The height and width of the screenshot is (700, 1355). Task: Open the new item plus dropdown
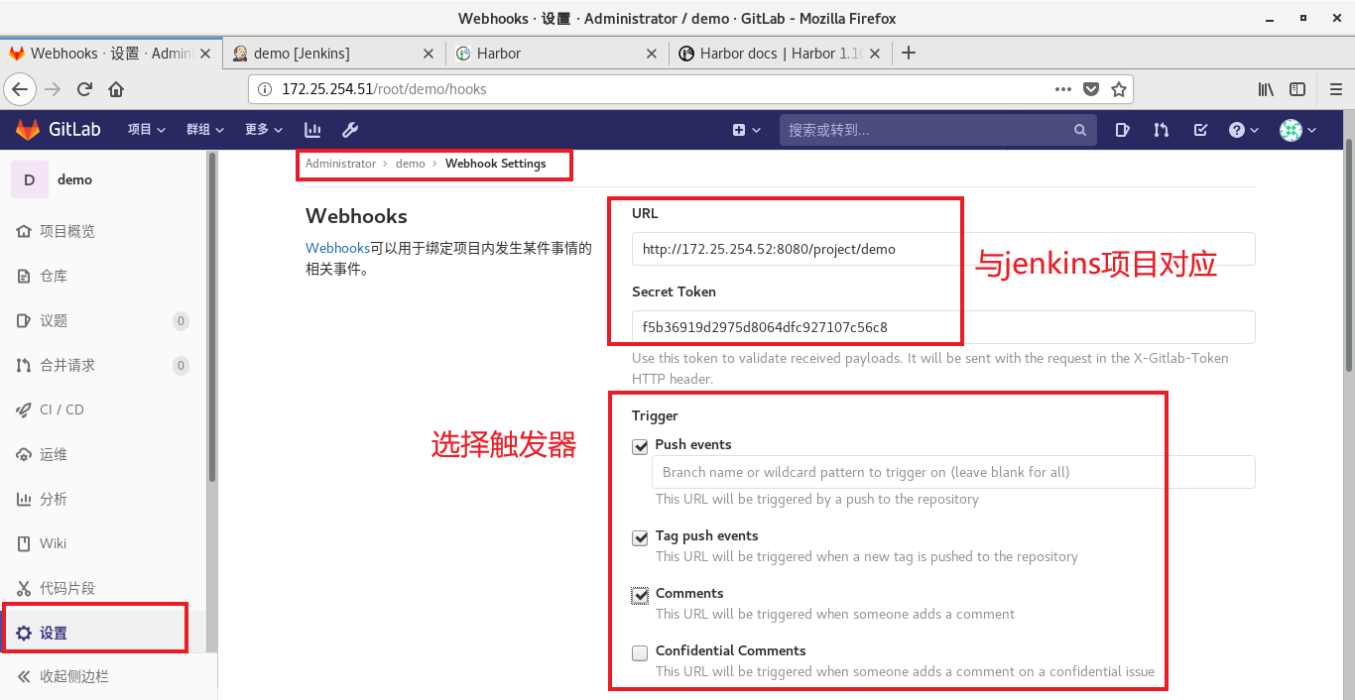pos(747,130)
